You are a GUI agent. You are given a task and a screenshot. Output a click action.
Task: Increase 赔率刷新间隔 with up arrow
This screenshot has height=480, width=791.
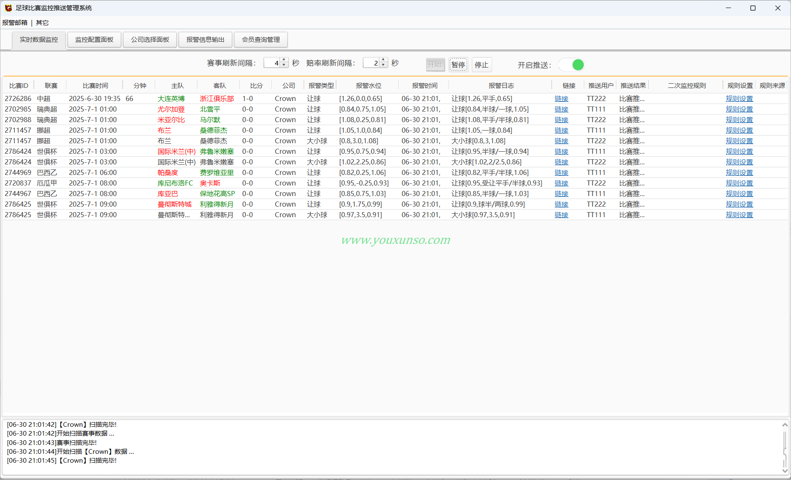pyautogui.click(x=383, y=60)
